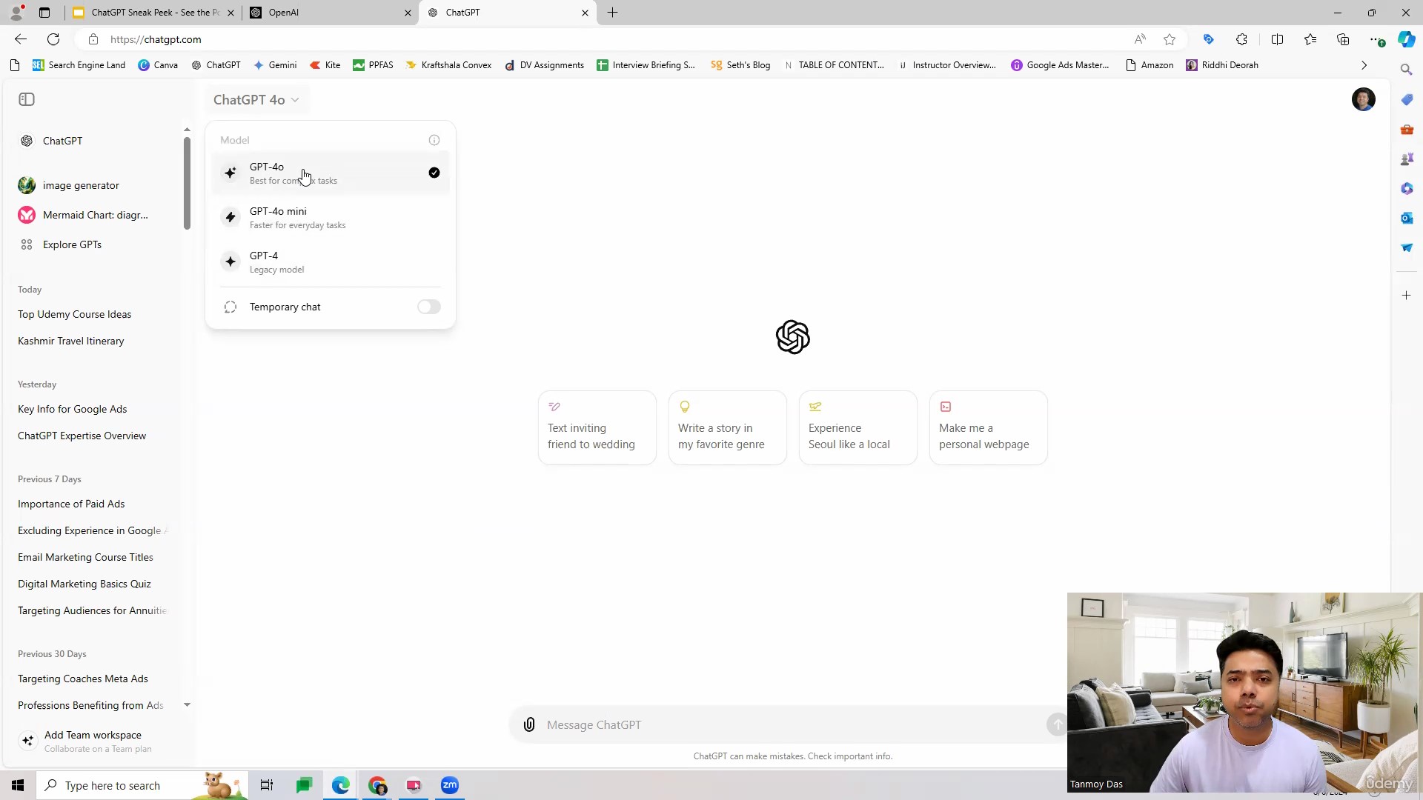Open Importance of Paid Ads chat
1423x800 pixels.
pos(71,504)
